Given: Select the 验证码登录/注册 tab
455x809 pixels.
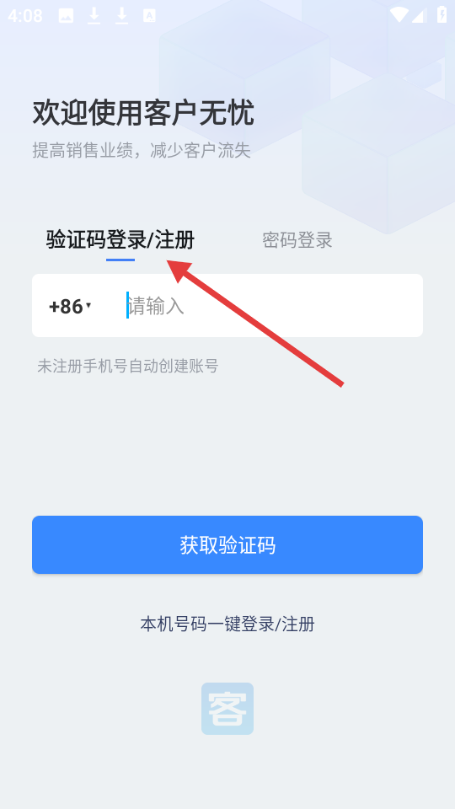Looking at the screenshot, I should (x=120, y=240).
